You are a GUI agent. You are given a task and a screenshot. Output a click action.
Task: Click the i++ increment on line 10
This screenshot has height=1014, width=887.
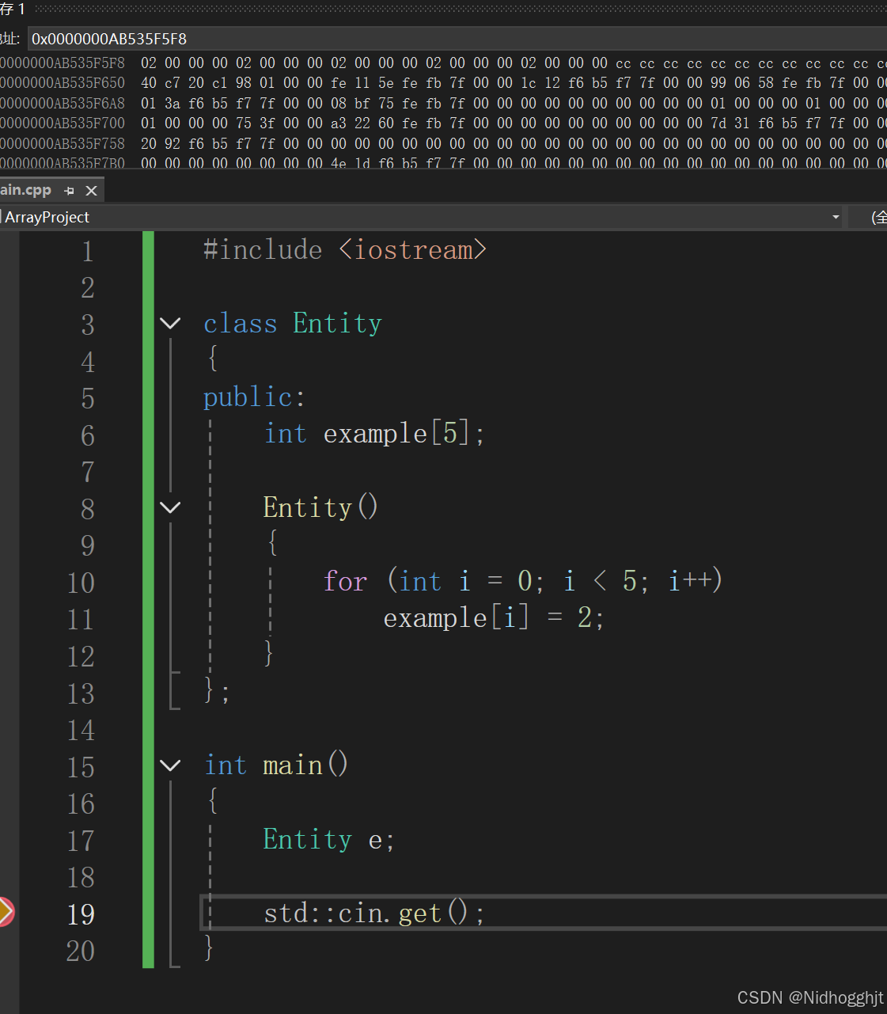pos(690,581)
